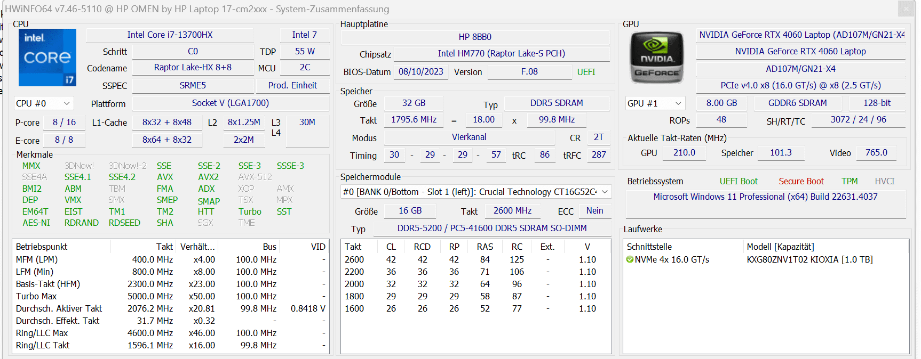Click the green UEFI label
Image resolution: width=921 pixels, height=359 pixels.
click(x=586, y=72)
